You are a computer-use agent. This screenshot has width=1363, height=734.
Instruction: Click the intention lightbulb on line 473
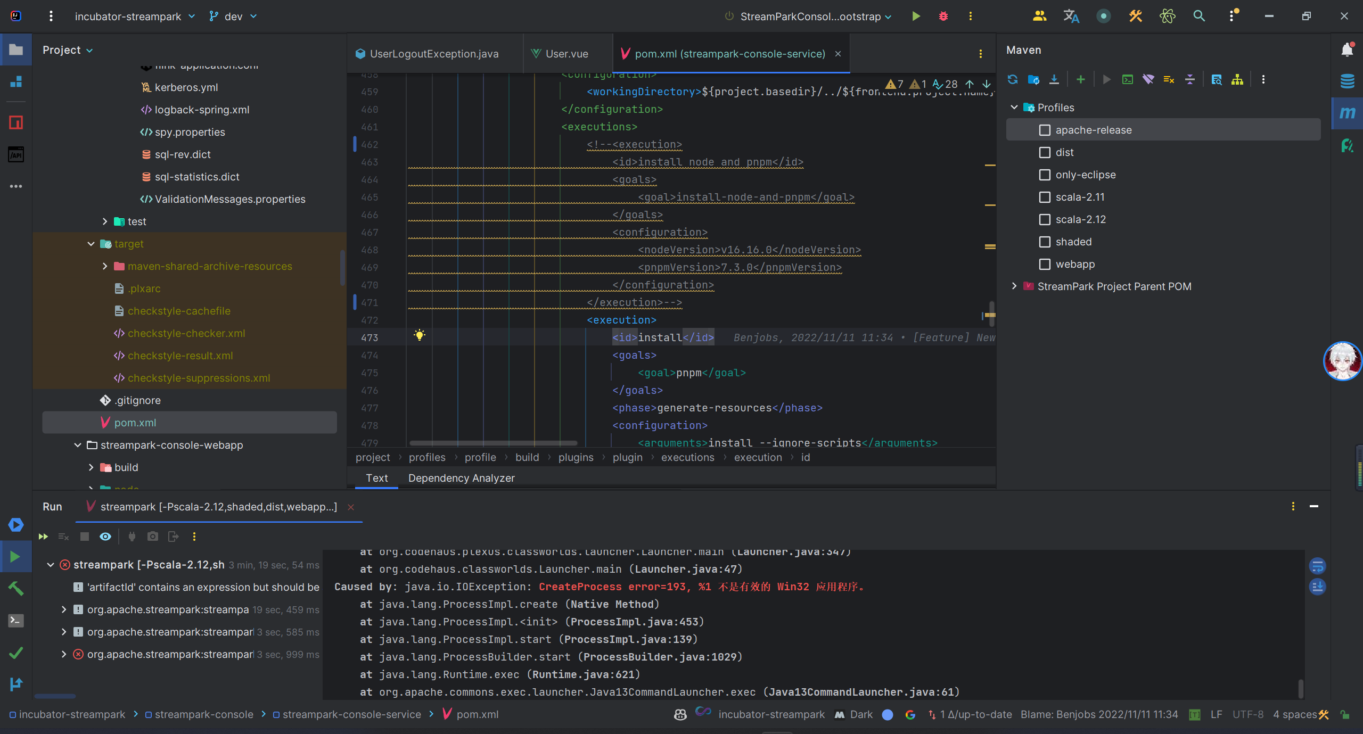(x=420, y=336)
